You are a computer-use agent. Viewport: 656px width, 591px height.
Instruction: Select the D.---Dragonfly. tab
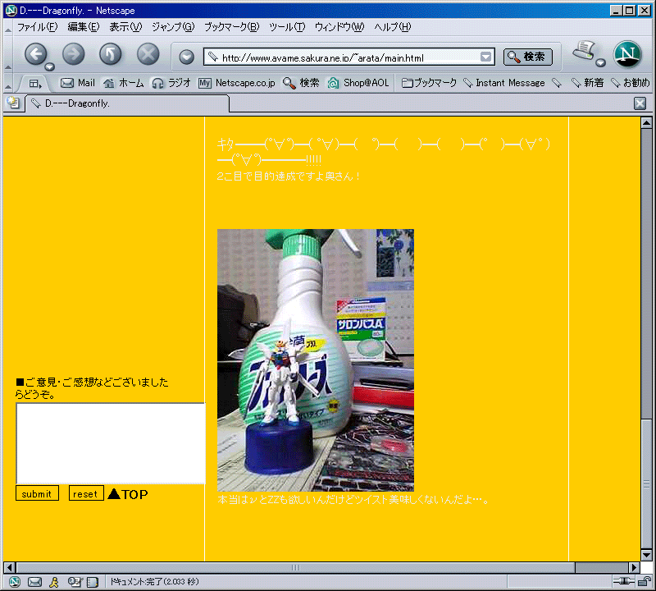127,103
